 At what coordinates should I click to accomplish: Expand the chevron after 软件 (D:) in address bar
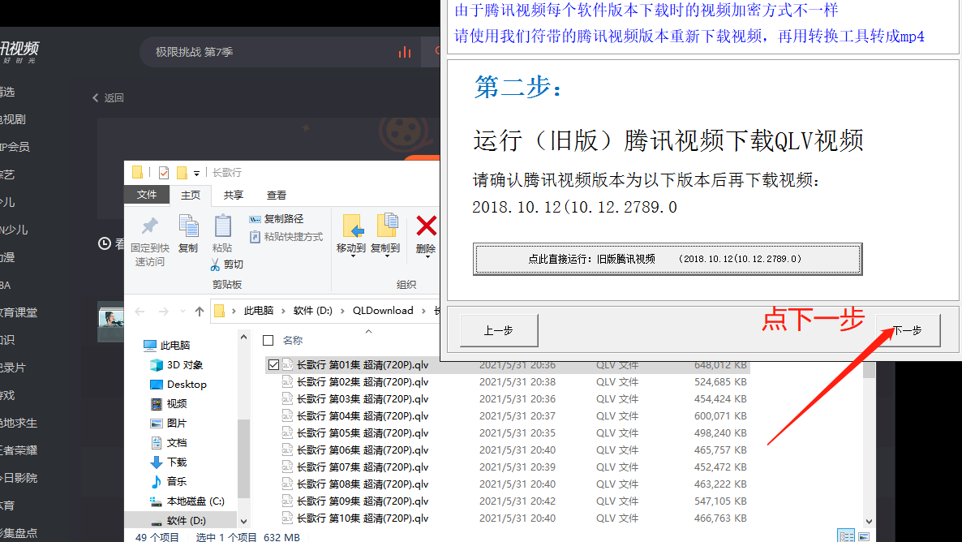pyautogui.click(x=342, y=312)
